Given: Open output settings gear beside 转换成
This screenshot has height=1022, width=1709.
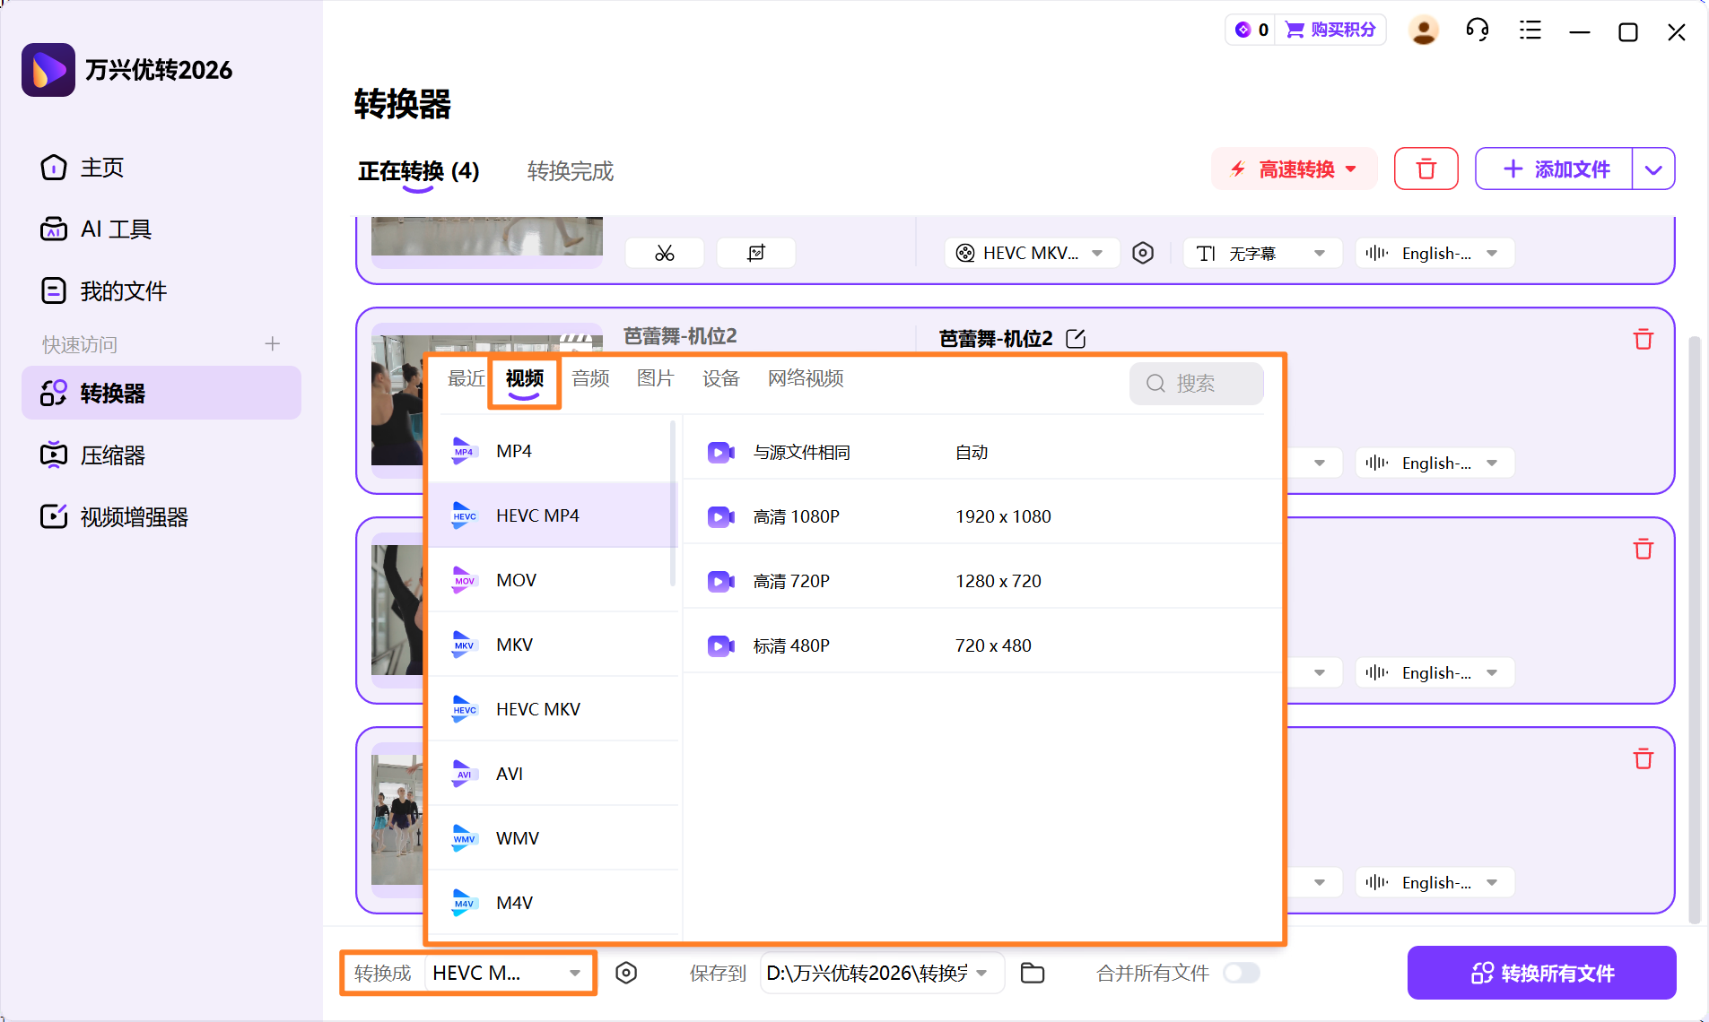Looking at the screenshot, I should coord(626,974).
